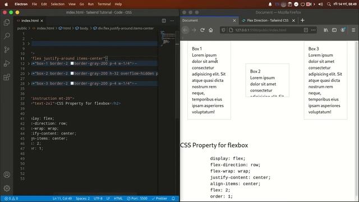Open Firefox account icon
The height and width of the screenshot is (202, 359).
pyautogui.click(x=343, y=30)
